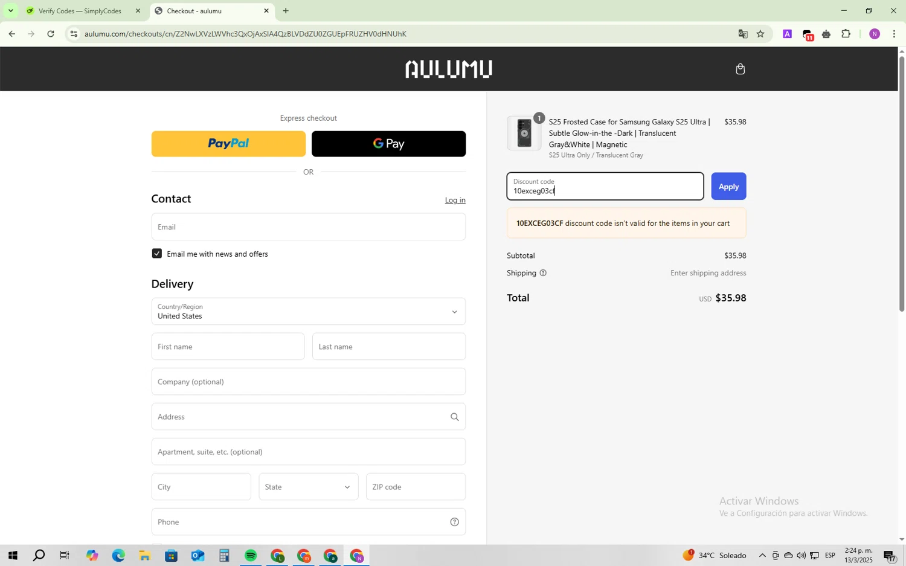Open a new browser tab
This screenshot has height=566, width=906.
tap(286, 11)
